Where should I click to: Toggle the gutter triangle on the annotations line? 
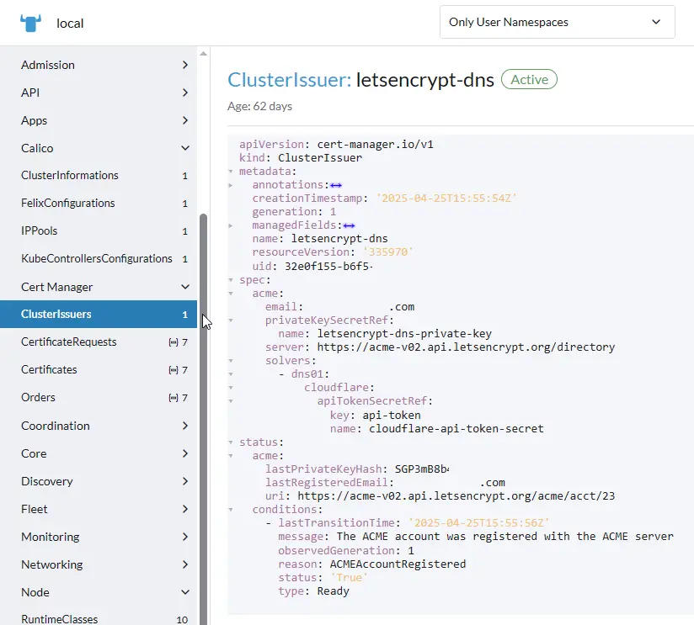tap(231, 185)
